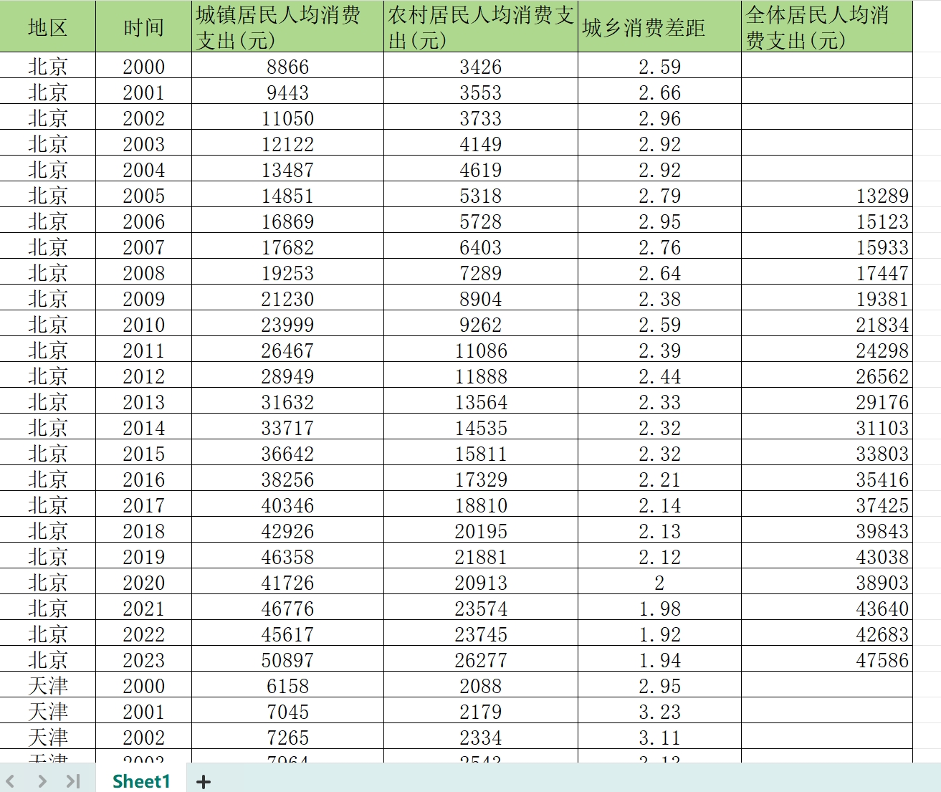Select urban value 28949
Image resolution: width=941 pixels, height=792 pixels.
287,376
